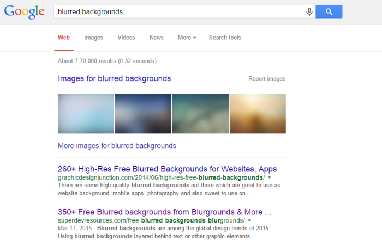Open Search tools
The width and height of the screenshot is (382, 240).
pyautogui.click(x=225, y=38)
